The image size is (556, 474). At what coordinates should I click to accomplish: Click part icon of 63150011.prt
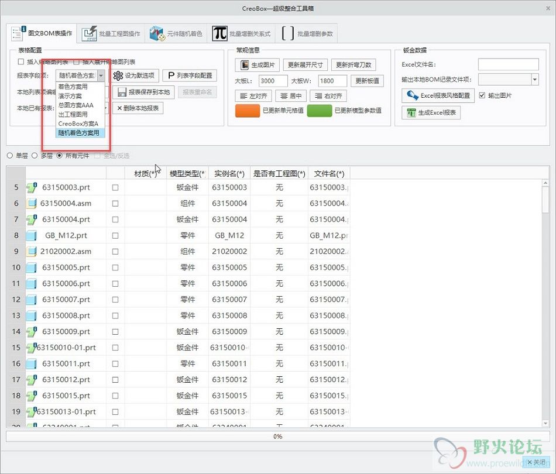tap(32, 364)
